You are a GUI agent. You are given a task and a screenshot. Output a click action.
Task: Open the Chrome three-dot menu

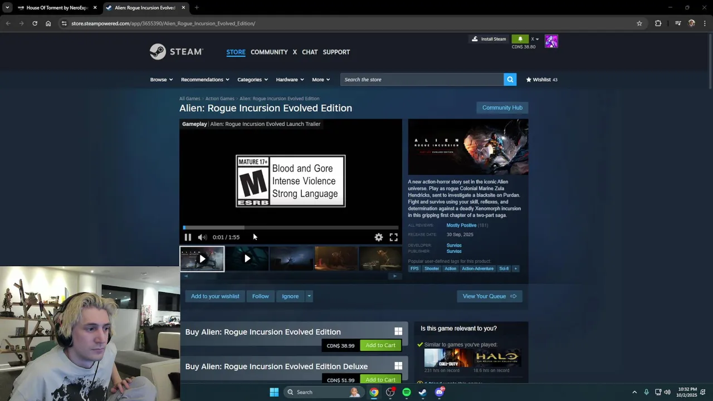pos(705,23)
